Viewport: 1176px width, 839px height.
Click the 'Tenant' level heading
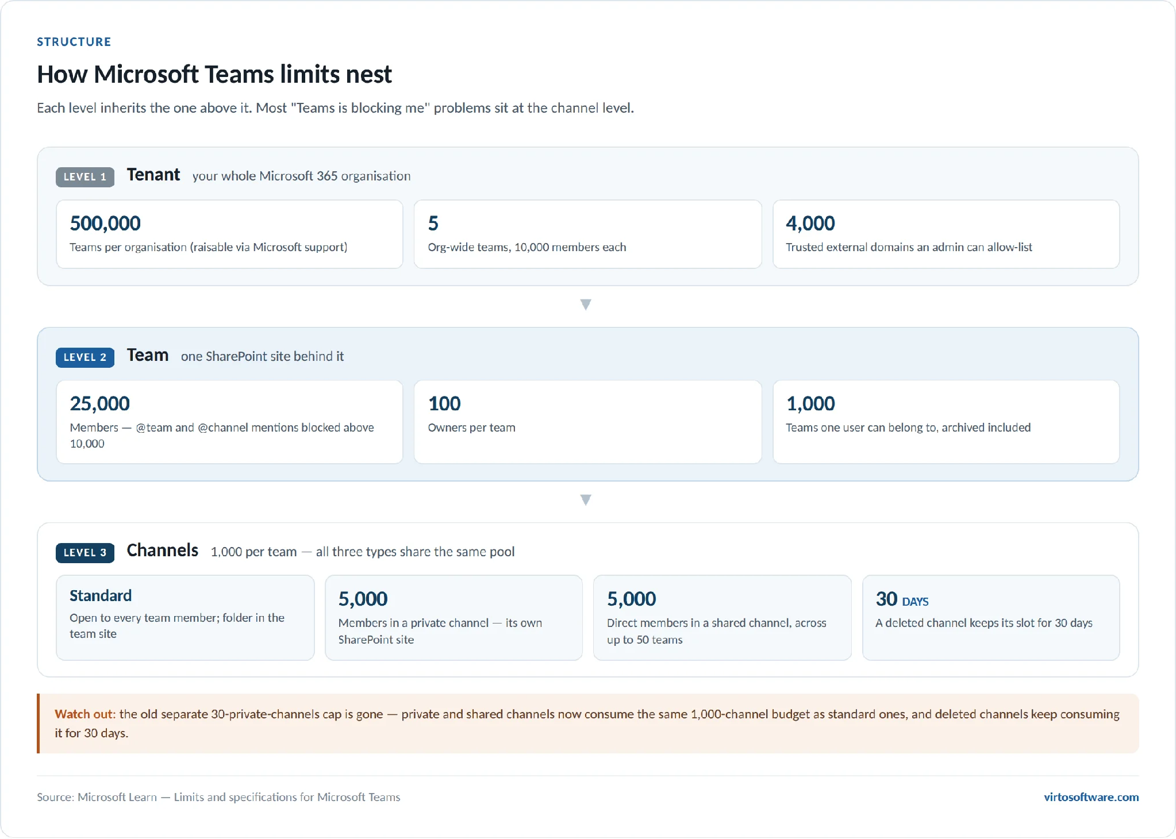point(153,175)
